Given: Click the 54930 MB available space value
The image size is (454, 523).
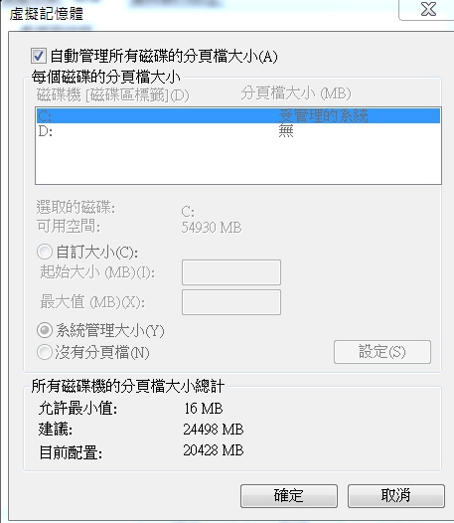Looking at the screenshot, I should (212, 228).
